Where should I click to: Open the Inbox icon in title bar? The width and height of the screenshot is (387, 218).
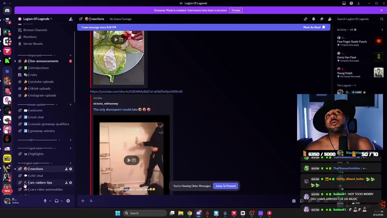tap(344, 3)
